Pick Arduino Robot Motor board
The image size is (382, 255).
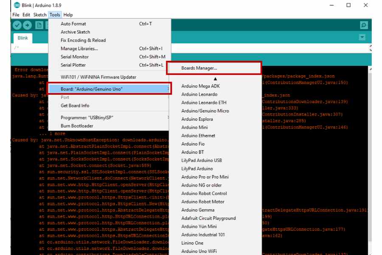pos(215,202)
